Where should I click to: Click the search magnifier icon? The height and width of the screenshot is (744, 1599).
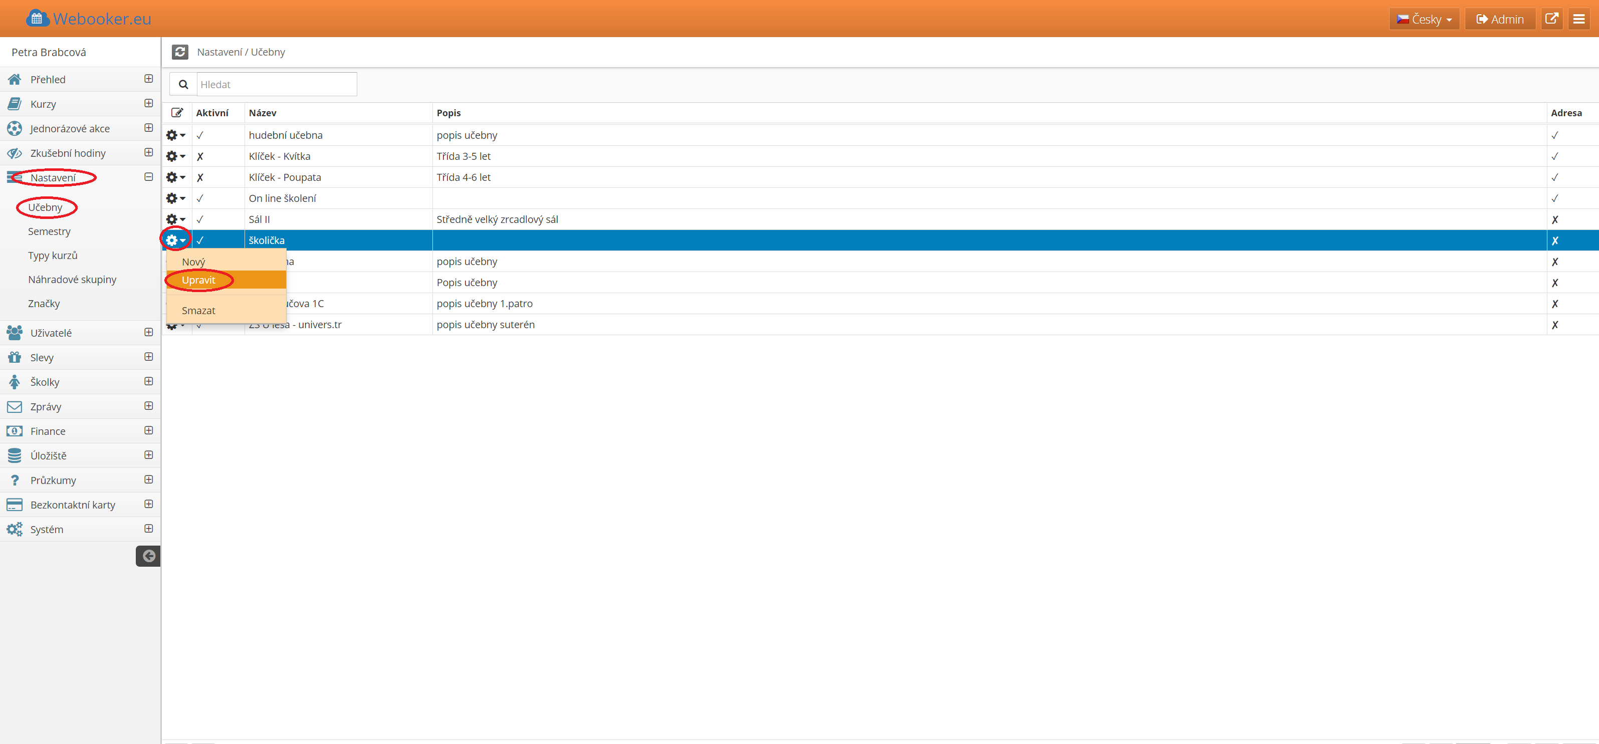click(x=183, y=84)
